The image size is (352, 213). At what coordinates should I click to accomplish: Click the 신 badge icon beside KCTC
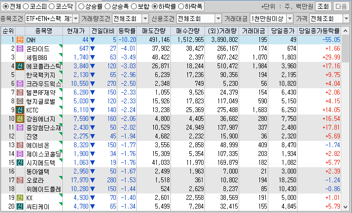[20, 110]
